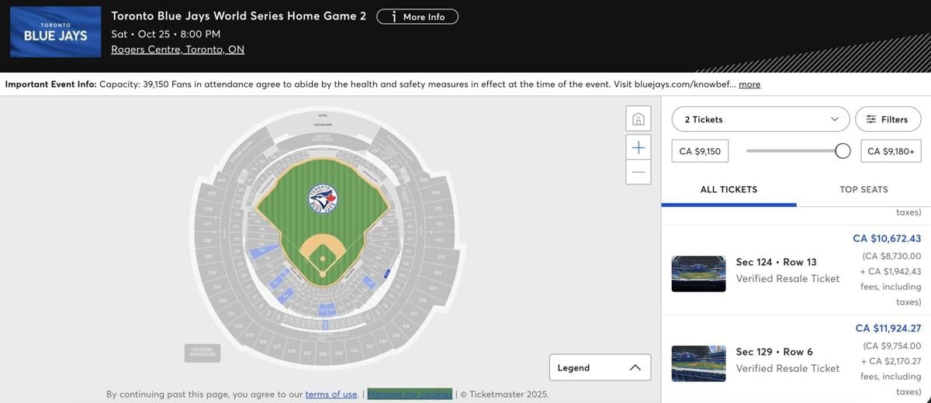Click the reset map home icon

(638, 119)
